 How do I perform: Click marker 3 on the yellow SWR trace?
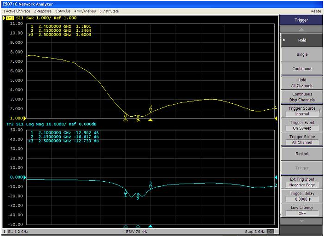pyautogui.click(x=150, y=109)
